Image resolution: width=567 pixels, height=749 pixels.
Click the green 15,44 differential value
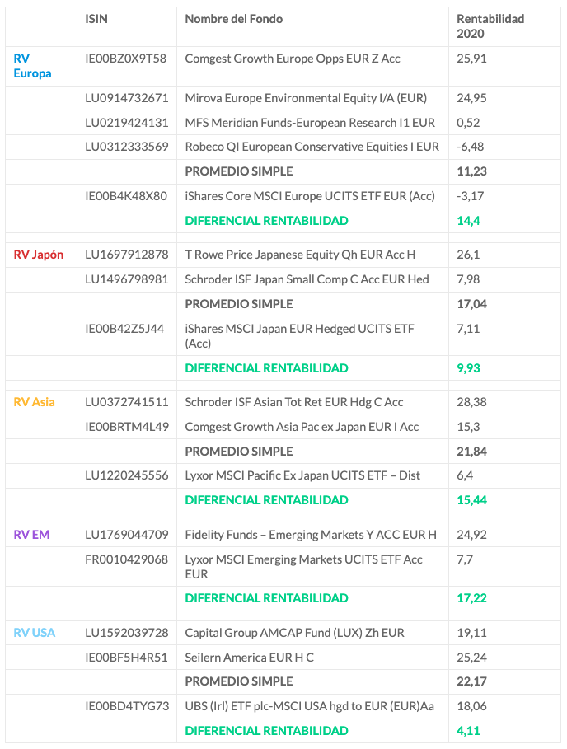tap(471, 500)
